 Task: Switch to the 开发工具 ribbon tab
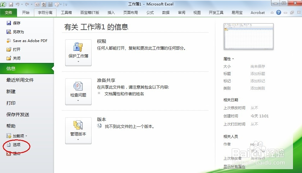[x=216, y=12]
